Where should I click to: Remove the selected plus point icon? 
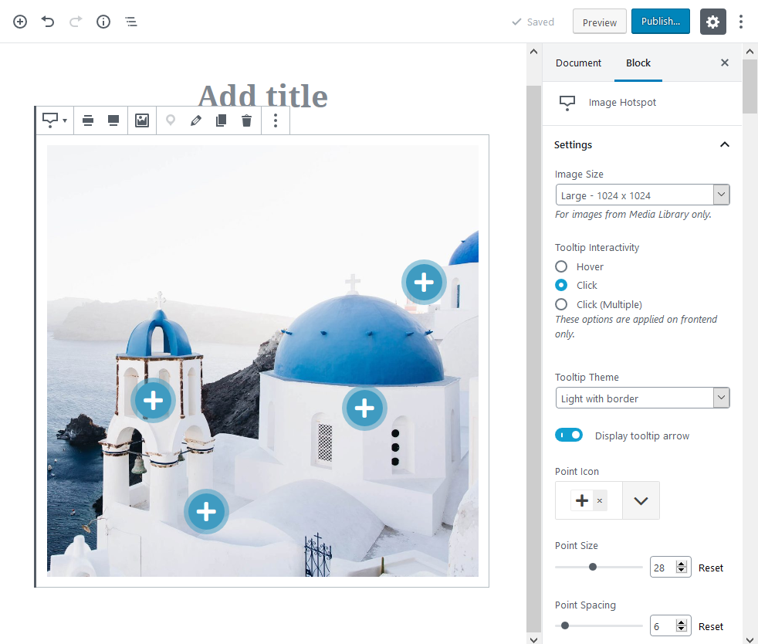click(600, 501)
